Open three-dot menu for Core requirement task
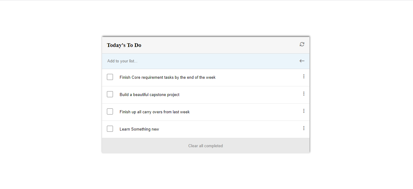 pos(304,77)
